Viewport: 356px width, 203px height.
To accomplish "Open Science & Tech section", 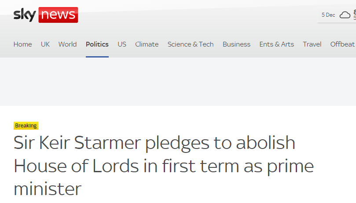I will coord(191,44).
